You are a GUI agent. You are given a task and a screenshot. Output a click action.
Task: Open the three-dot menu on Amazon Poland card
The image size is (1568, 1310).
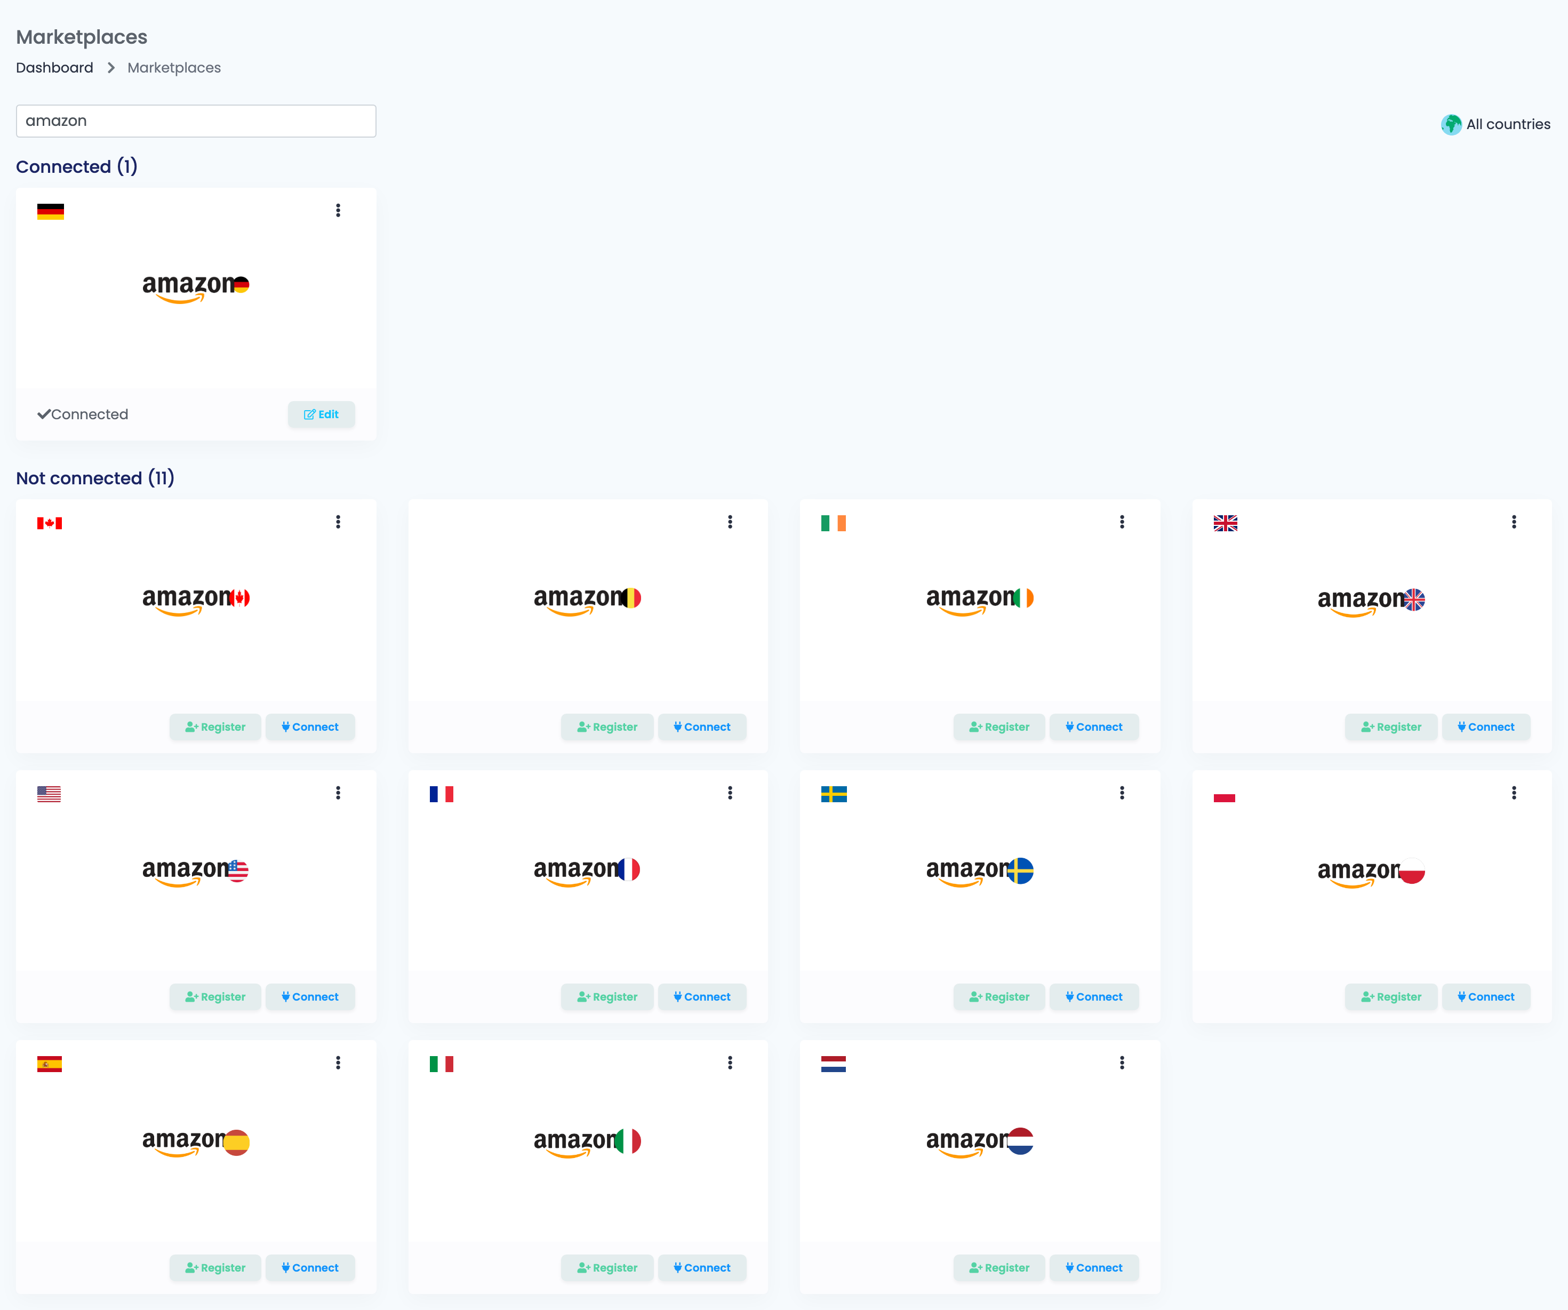(1514, 793)
